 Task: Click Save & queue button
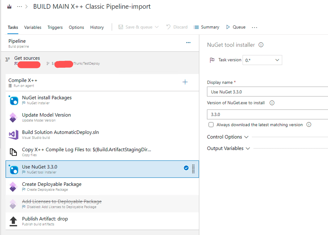coord(136,27)
